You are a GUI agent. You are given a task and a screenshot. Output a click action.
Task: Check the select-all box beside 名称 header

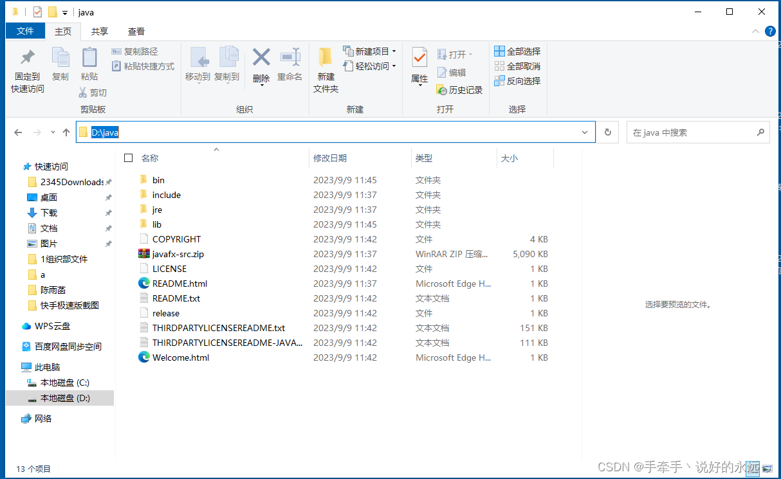coord(128,158)
